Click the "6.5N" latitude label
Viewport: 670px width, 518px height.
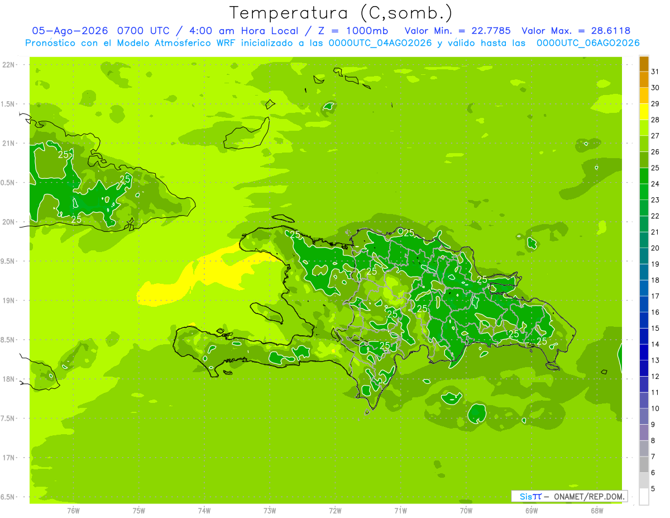point(8,497)
